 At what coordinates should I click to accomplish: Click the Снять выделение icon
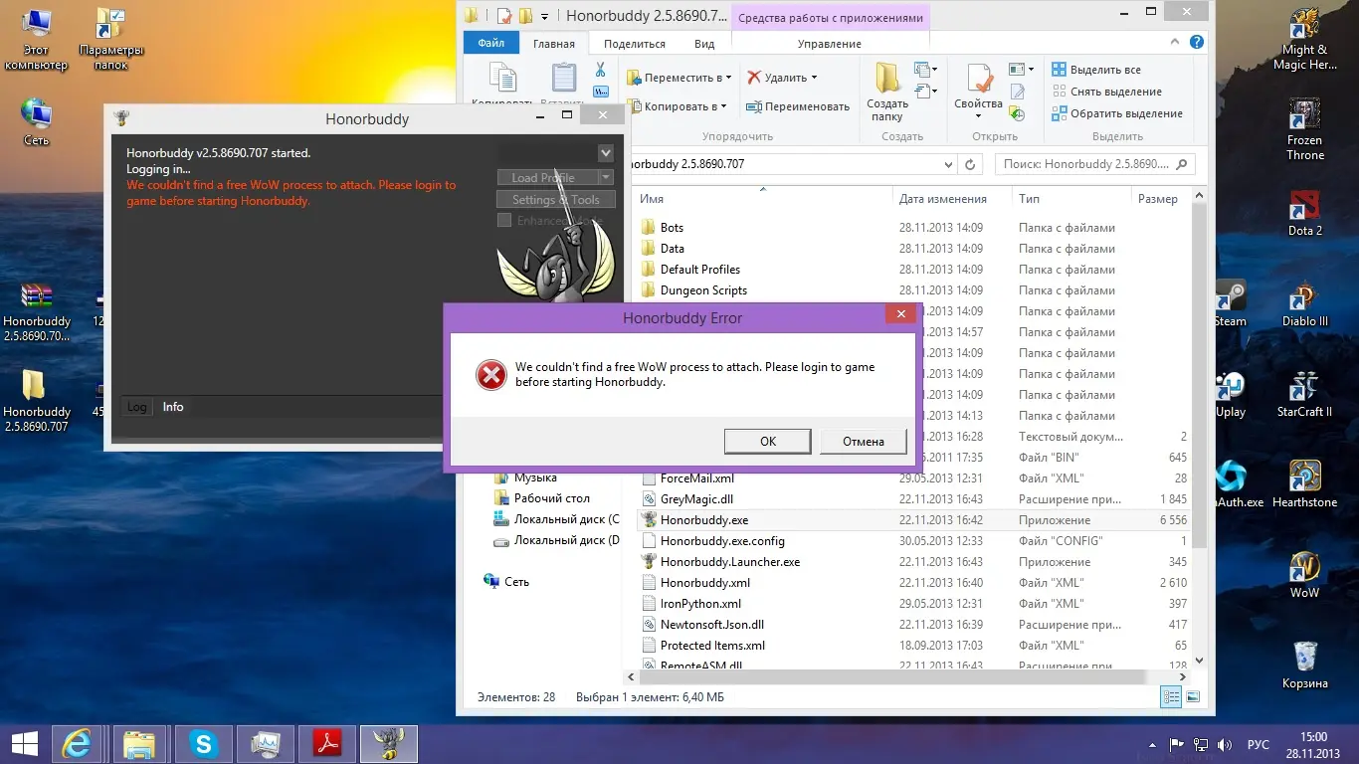pyautogui.click(x=1061, y=92)
